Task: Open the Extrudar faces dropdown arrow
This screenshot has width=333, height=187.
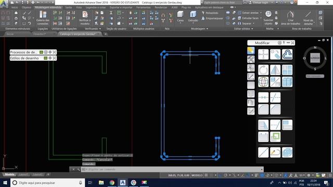Action: pos(261,18)
